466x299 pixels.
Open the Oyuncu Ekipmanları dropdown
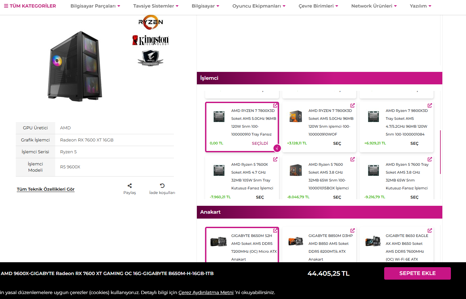[x=259, y=6]
